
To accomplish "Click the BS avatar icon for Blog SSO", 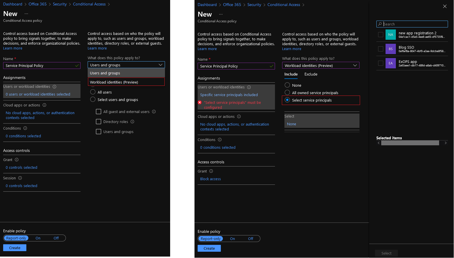I will 390,49.
